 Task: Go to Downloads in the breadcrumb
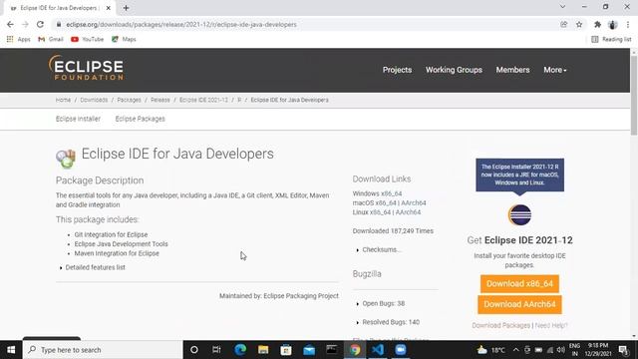(94, 100)
